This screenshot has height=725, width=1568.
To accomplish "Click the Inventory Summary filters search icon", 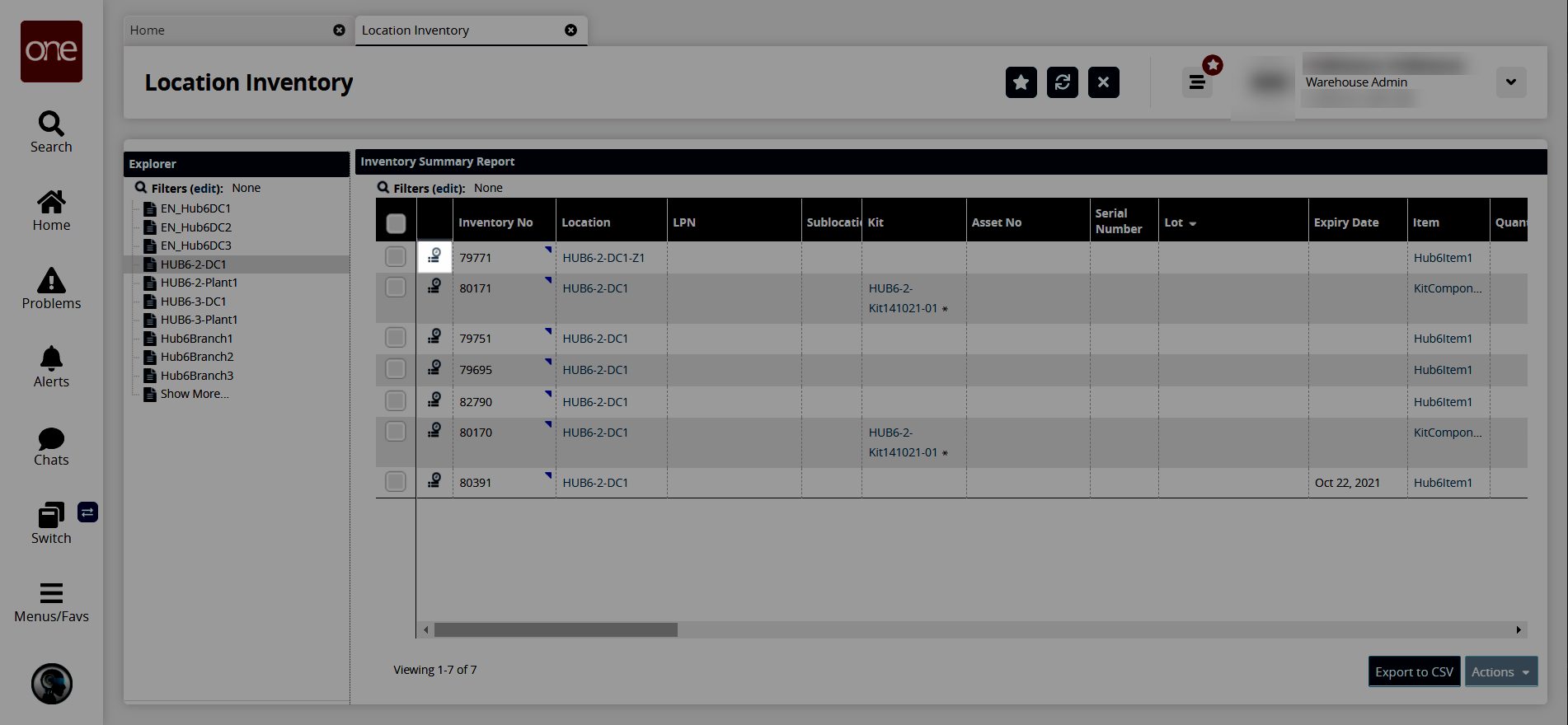I will (x=383, y=188).
